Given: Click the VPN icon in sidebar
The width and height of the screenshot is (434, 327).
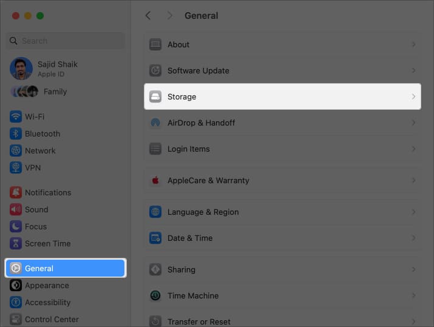Looking at the screenshot, I should (16, 167).
